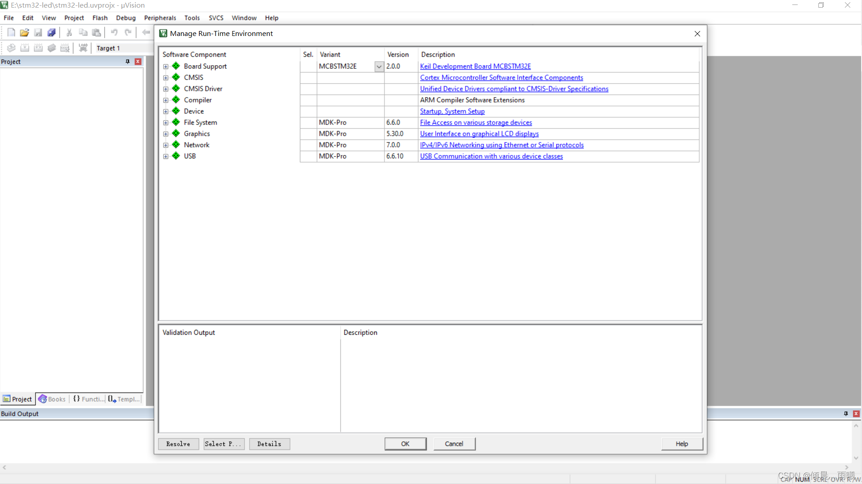Click the CMSIS Driver component diamond icon

[x=176, y=89]
